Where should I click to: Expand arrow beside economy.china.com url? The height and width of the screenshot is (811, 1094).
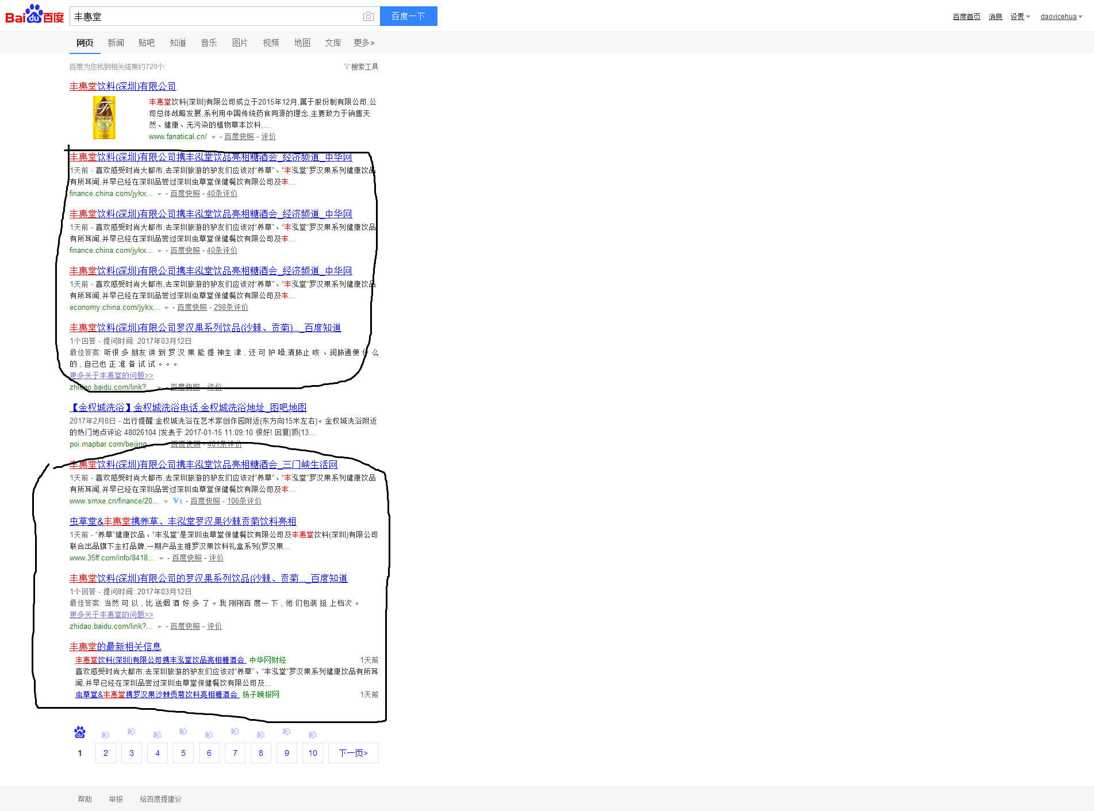(x=166, y=308)
